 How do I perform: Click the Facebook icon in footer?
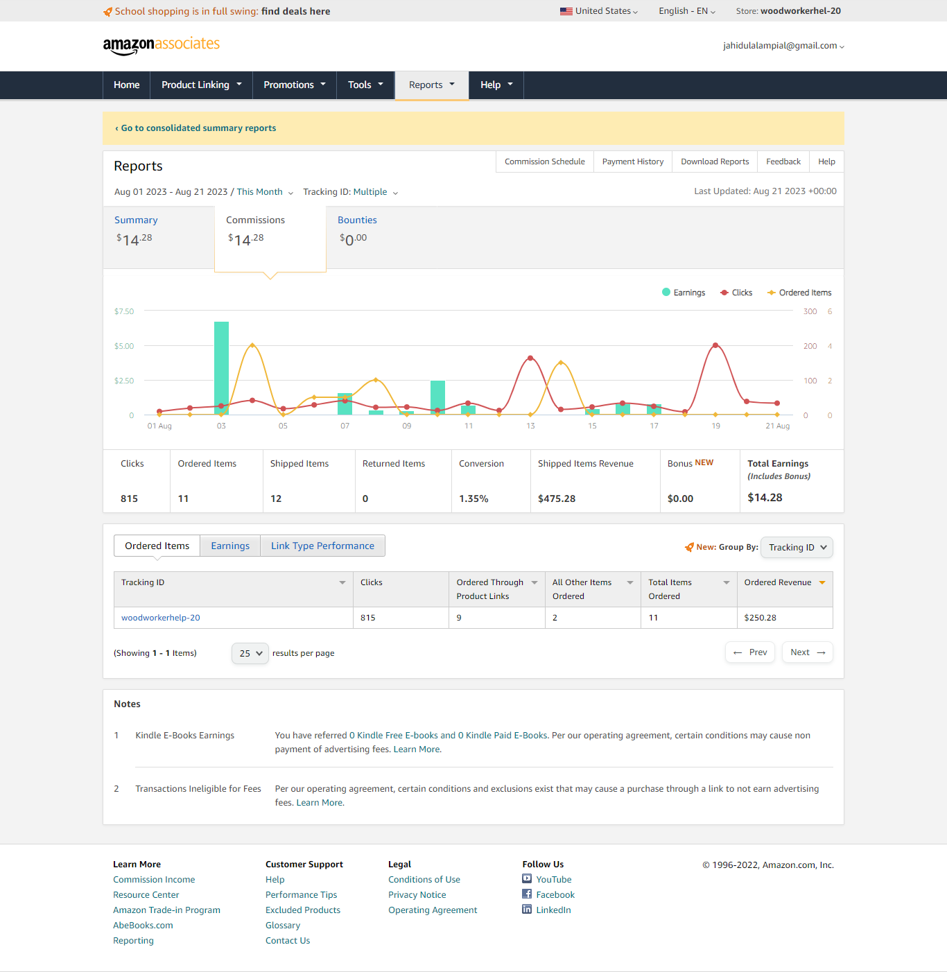click(527, 894)
